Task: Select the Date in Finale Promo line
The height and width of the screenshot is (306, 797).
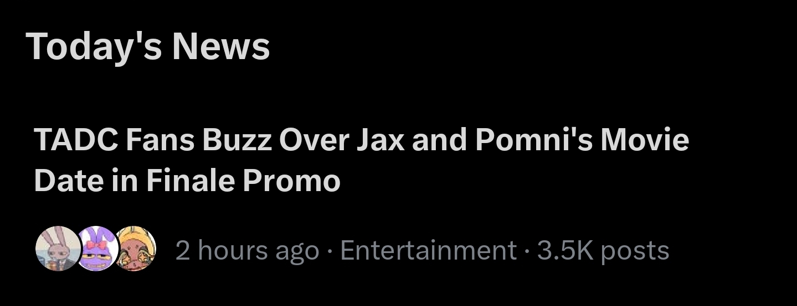Action: click(x=187, y=181)
